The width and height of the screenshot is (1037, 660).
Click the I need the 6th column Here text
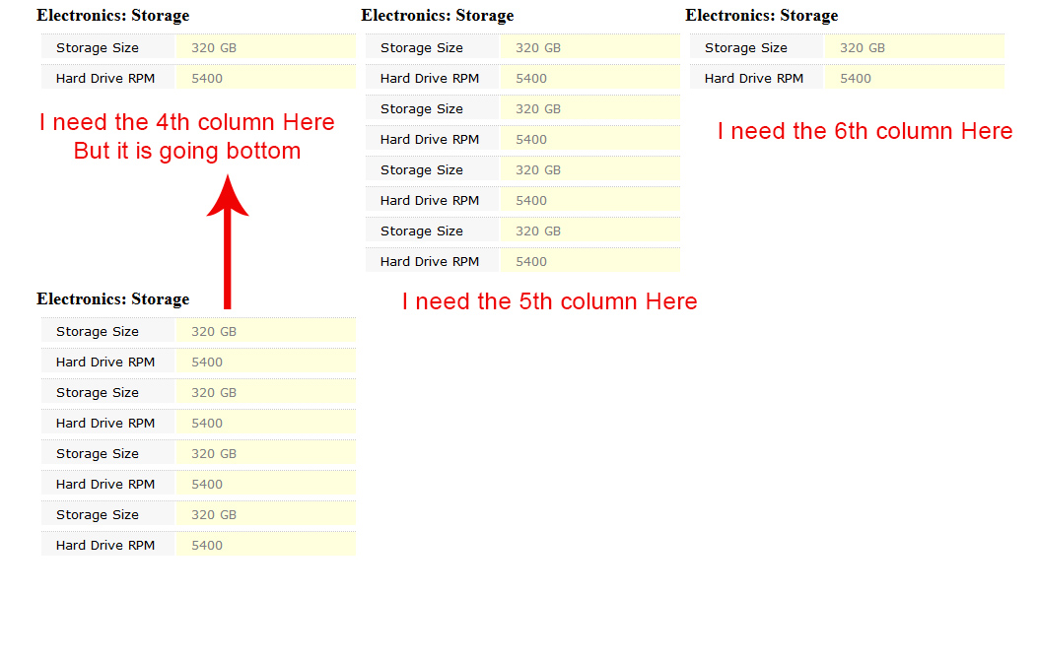[x=864, y=131]
